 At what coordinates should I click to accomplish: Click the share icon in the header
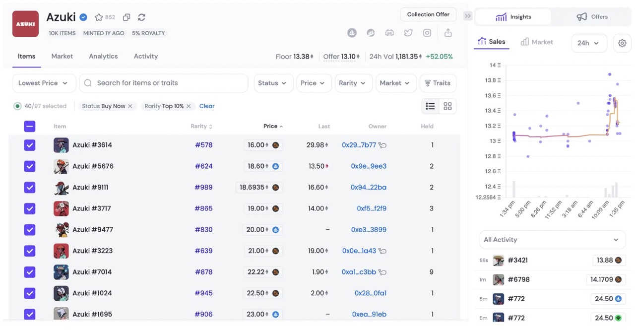click(448, 33)
